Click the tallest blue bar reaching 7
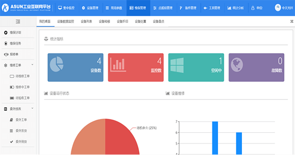The height and width of the screenshot is (155, 295). pyautogui.click(x=215, y=138)
